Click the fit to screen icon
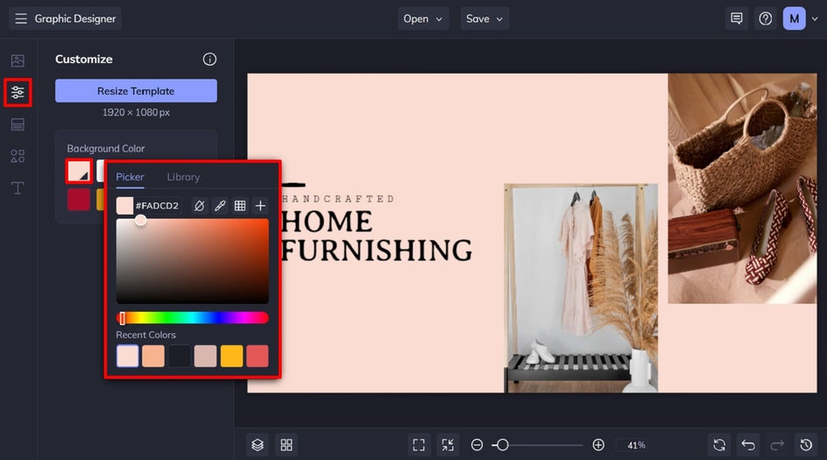The width and height of the screenshot is (827, 460). point(419,445)
